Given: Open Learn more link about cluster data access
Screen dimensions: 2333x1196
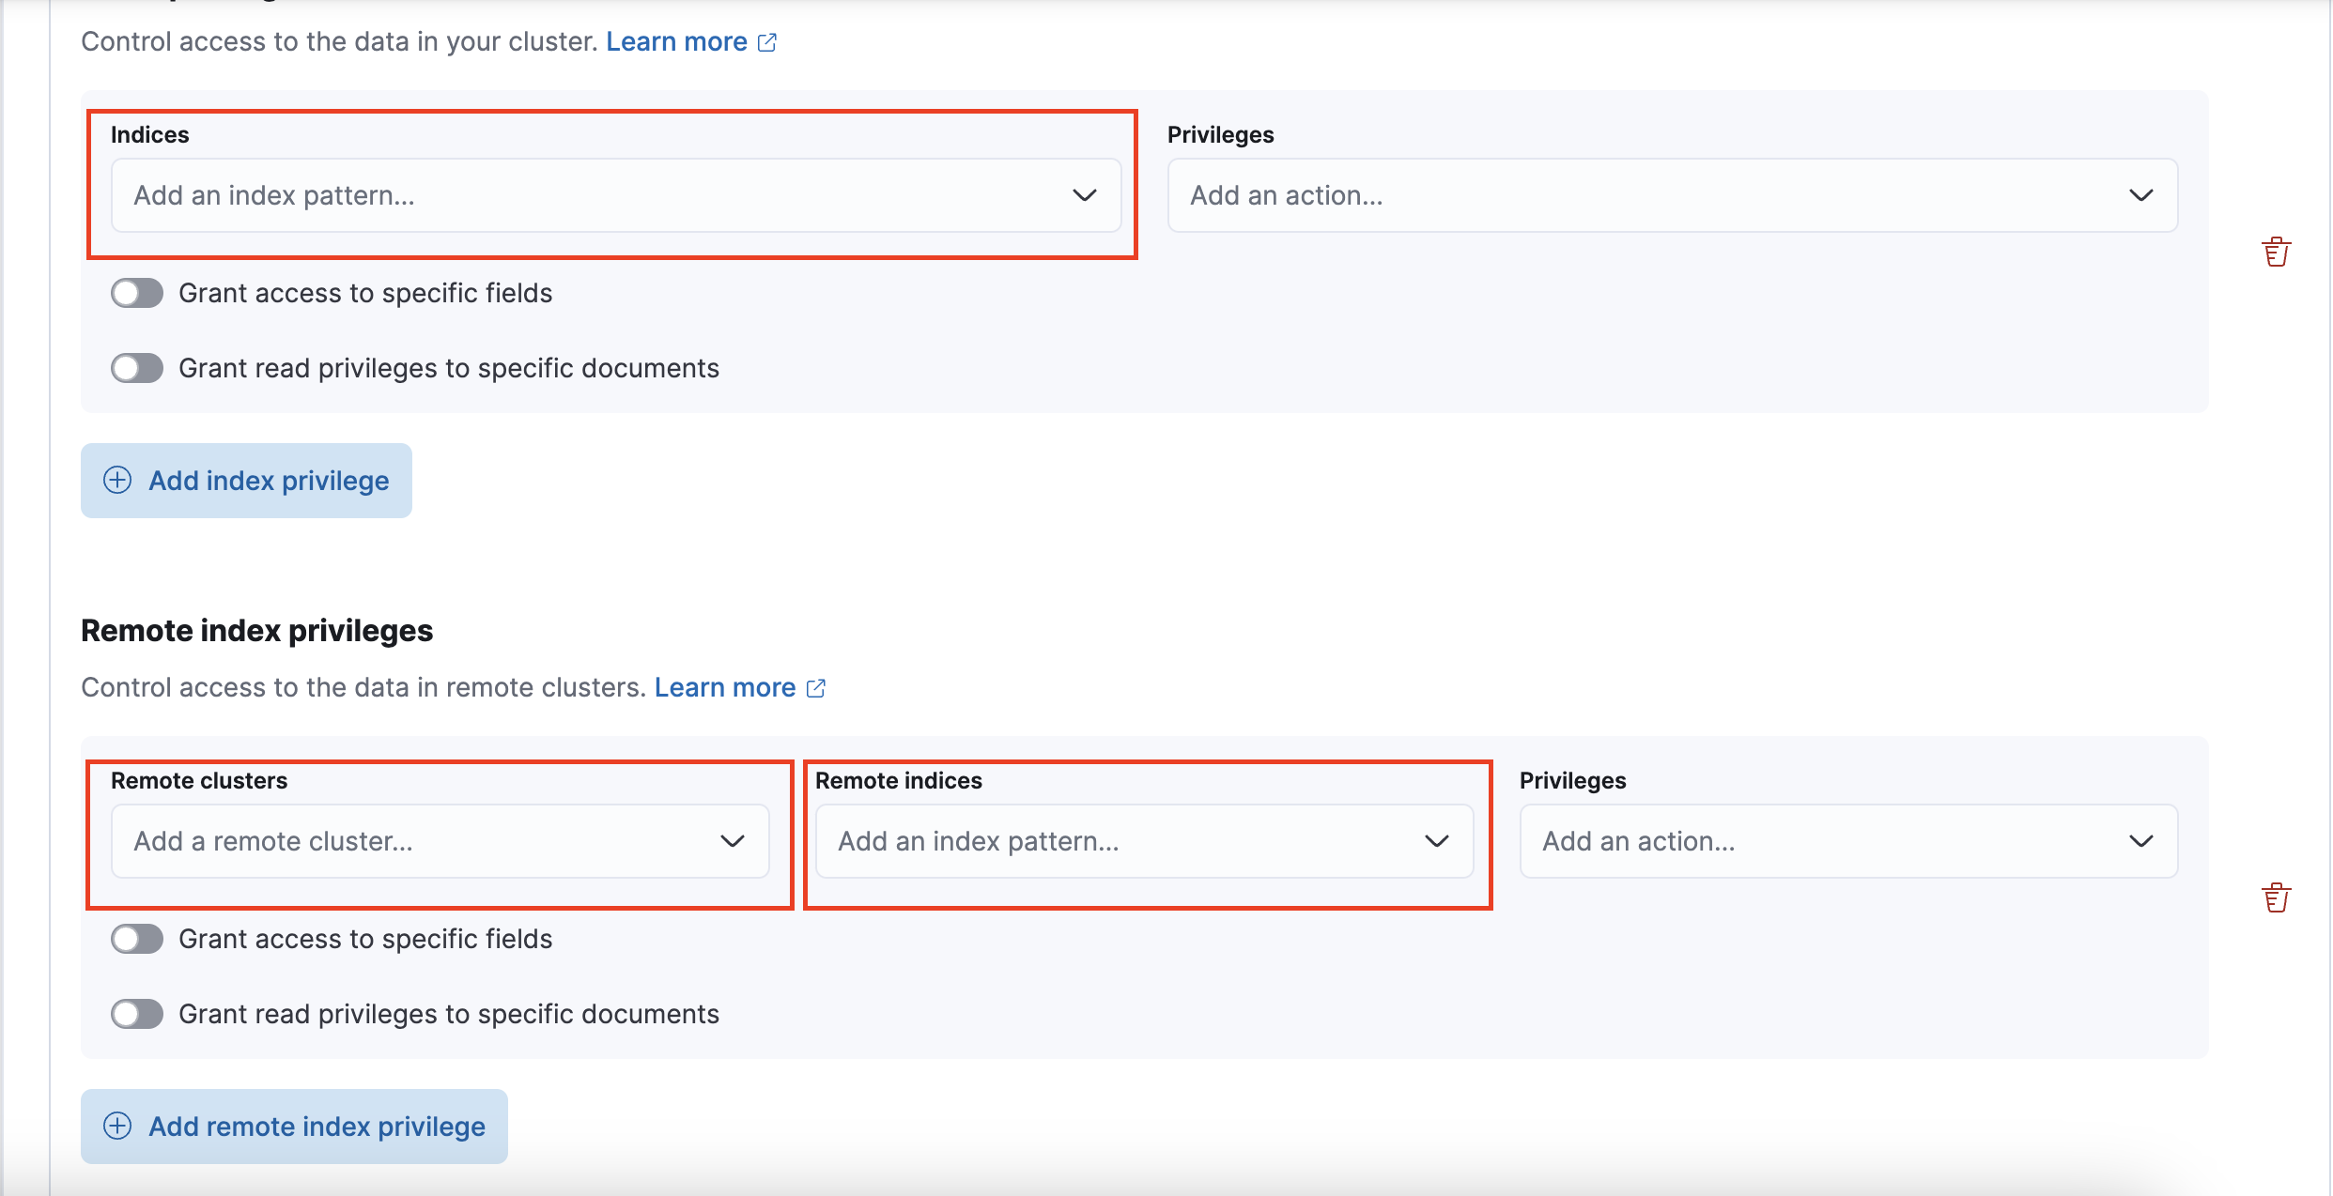Looking at the screenshot, I should click(x=676, y=42).
